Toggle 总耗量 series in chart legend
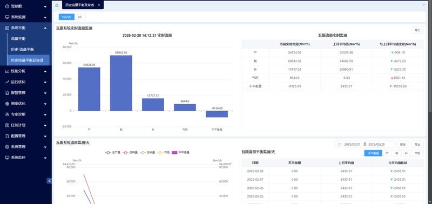Image resolution: width=432 pixels, height=204 pixels. coord(130,152)
